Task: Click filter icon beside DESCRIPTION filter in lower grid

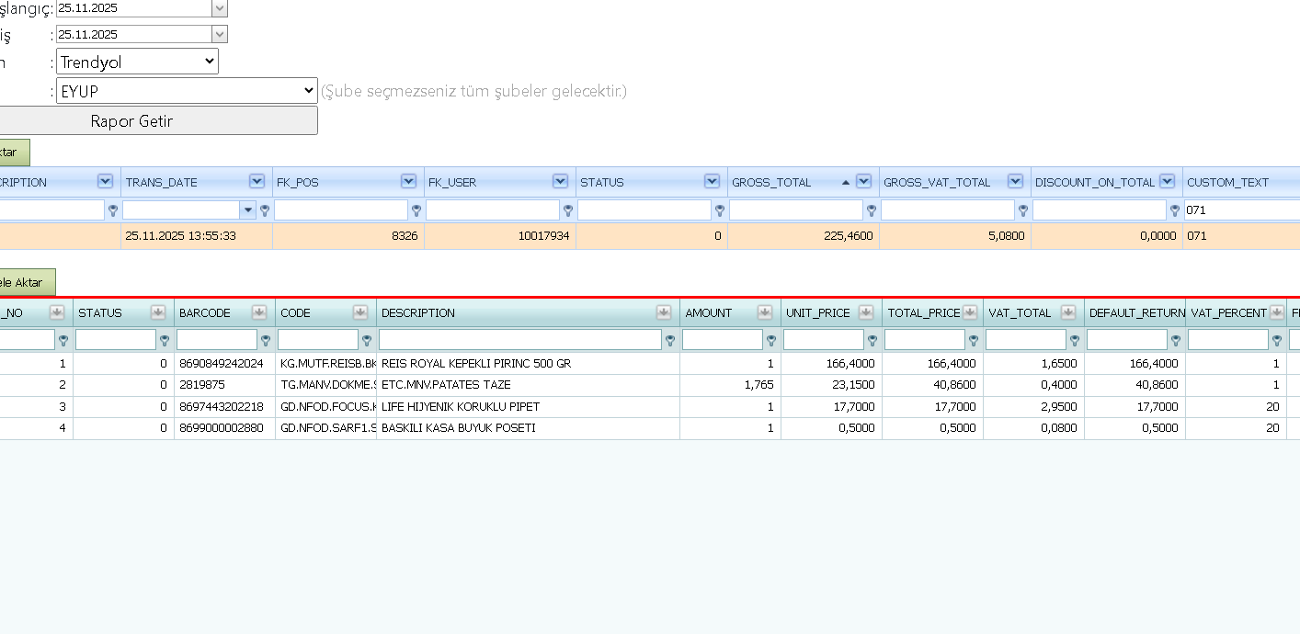Action: [670, 341]
